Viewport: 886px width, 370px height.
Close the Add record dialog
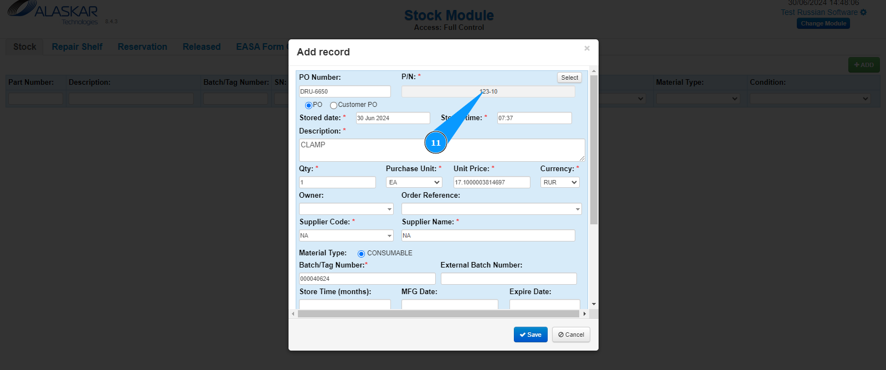[587, 49]
